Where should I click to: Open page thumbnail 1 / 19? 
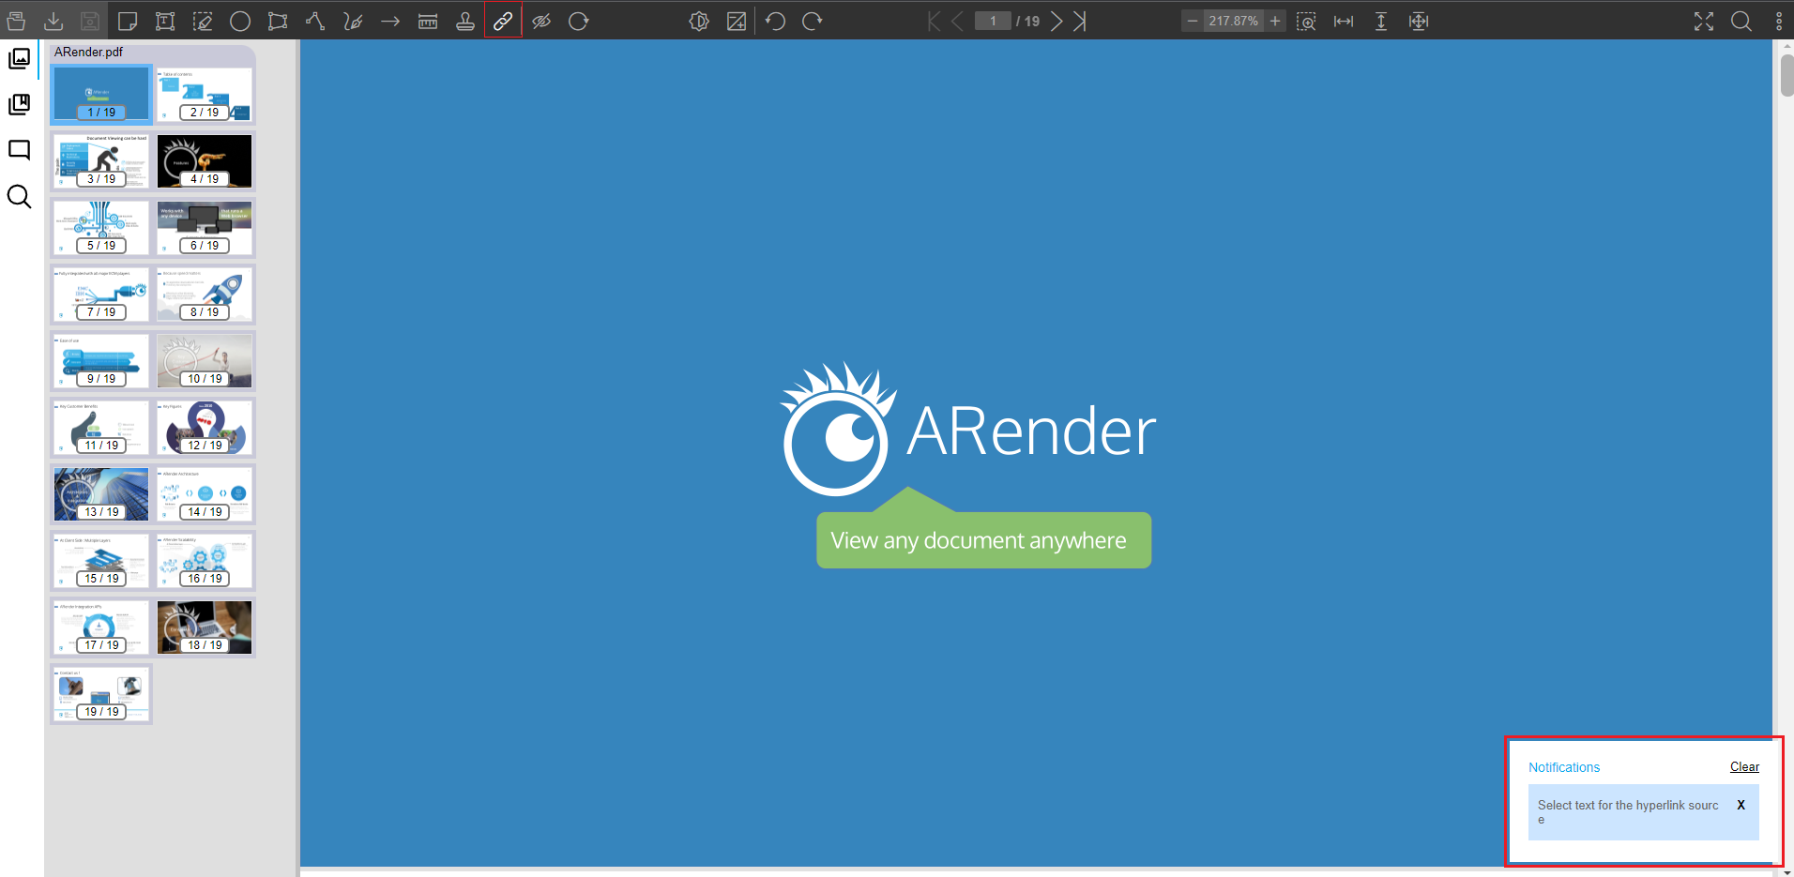click(x=101, y=95)
